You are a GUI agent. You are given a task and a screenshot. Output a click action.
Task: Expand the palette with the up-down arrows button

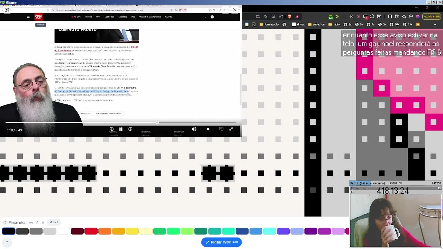click(7, 242)
